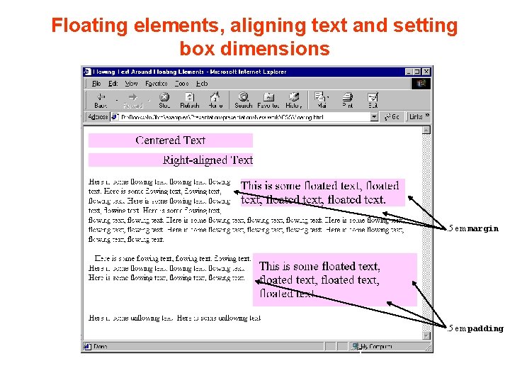
Task: Click the scrollbar down arrow
Action: [x=426, y=335]
